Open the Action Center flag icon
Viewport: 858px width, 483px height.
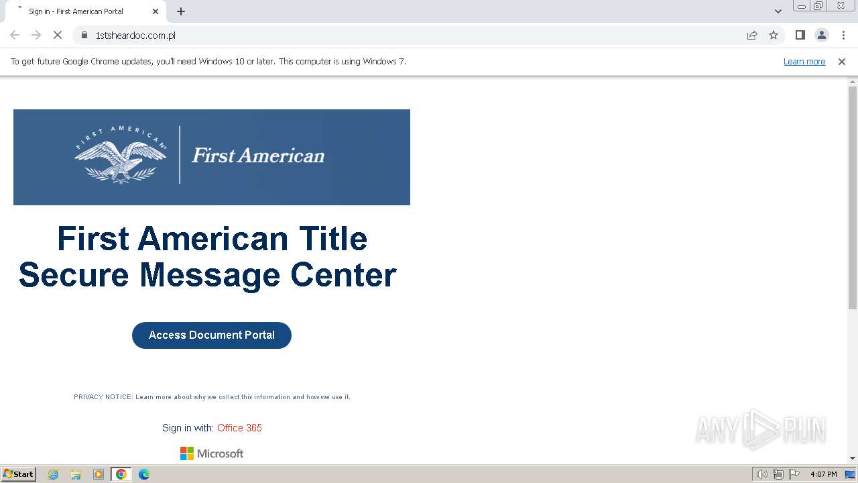coord(794,474)
